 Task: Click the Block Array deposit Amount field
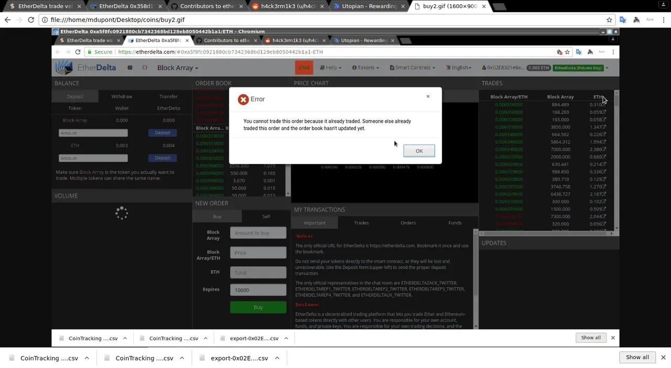click(93, 133)
